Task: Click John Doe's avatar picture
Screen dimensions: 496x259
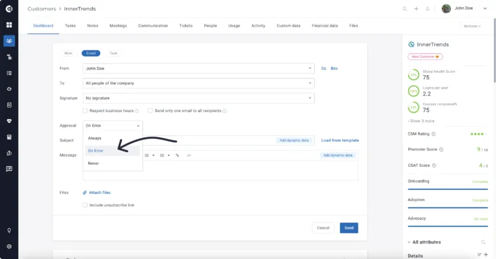Action: [x=446, y=8]
